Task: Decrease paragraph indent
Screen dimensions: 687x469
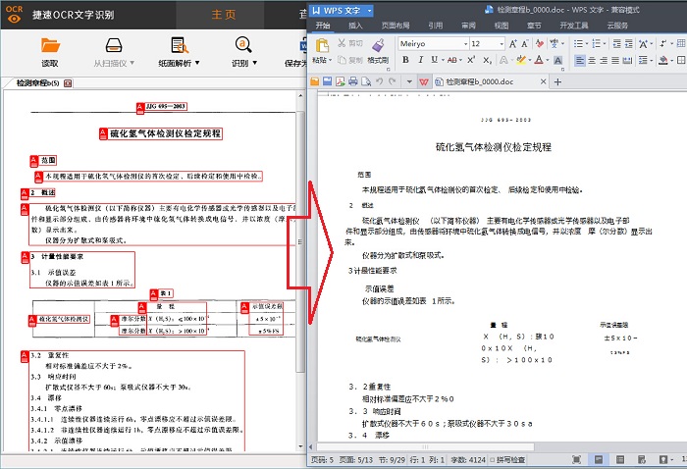Action: click(617, 44)
